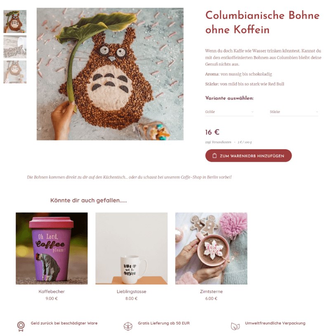Click the money-back guarantee badge icon
The height and width of the screenshot is (336, 330).
pos(21,326)
